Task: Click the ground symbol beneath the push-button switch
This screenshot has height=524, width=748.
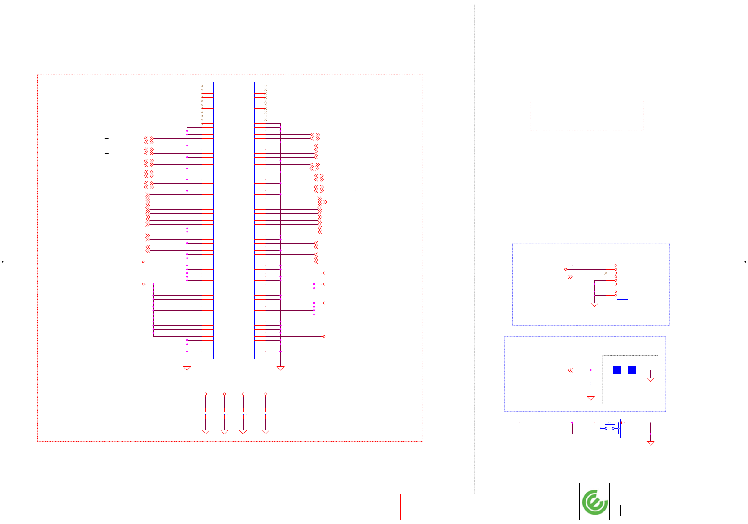Action: pos(650,443)
